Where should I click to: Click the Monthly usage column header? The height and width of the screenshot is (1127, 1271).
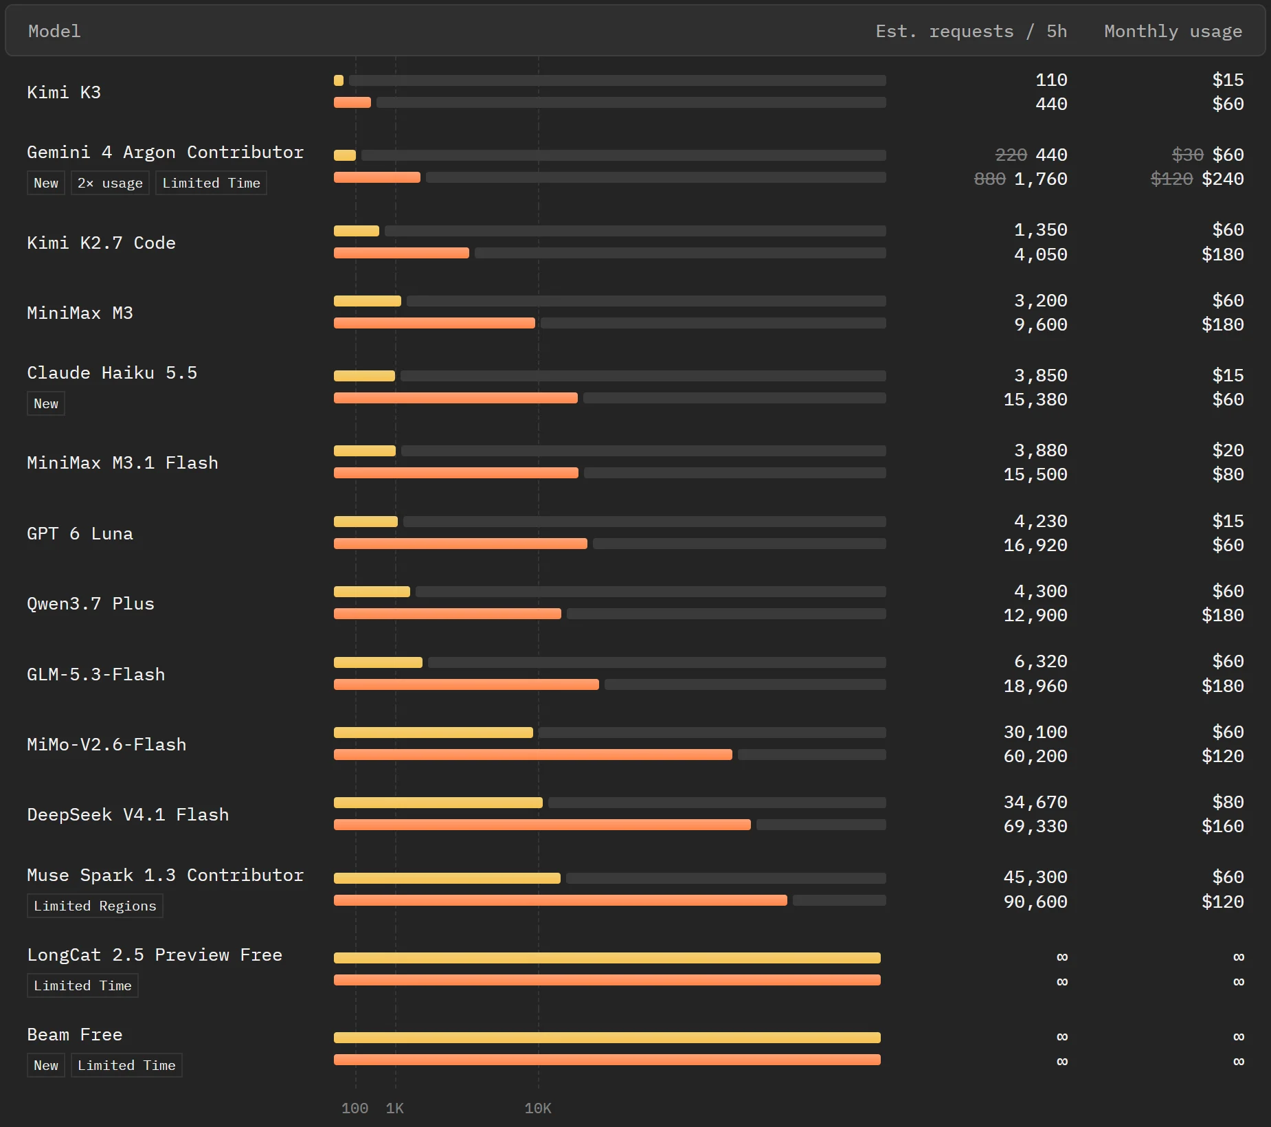point(1173,31)
